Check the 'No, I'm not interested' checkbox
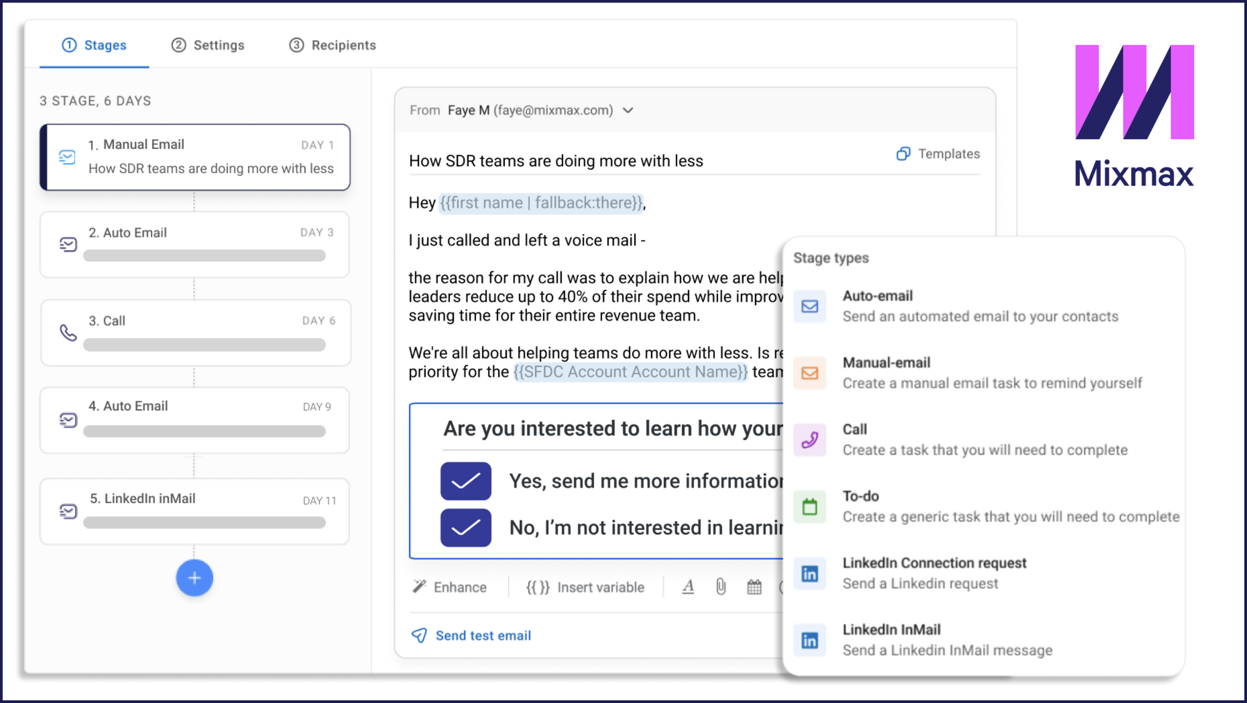The width and height of the screenshot is (1247, 703). tap(465, 527)
